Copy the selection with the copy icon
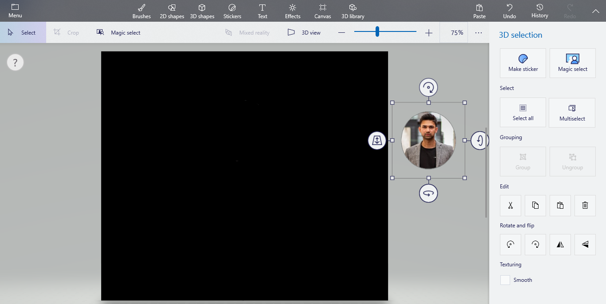Screen dimensions: 606x304 coord(535,205)
